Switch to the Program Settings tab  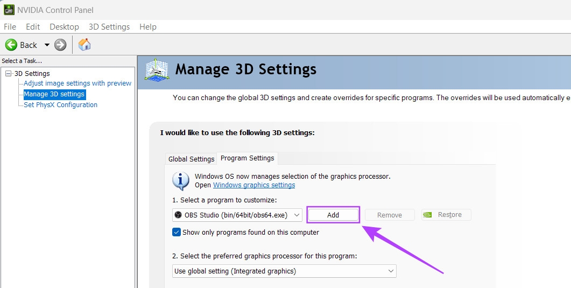click(x=247, y=158)
